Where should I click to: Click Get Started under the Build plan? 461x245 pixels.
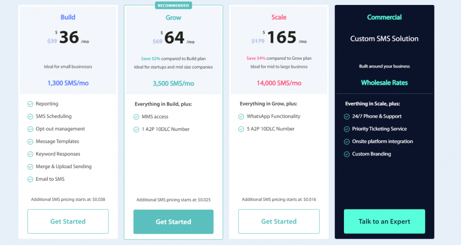pyautogui.click(x=68, y=222)
